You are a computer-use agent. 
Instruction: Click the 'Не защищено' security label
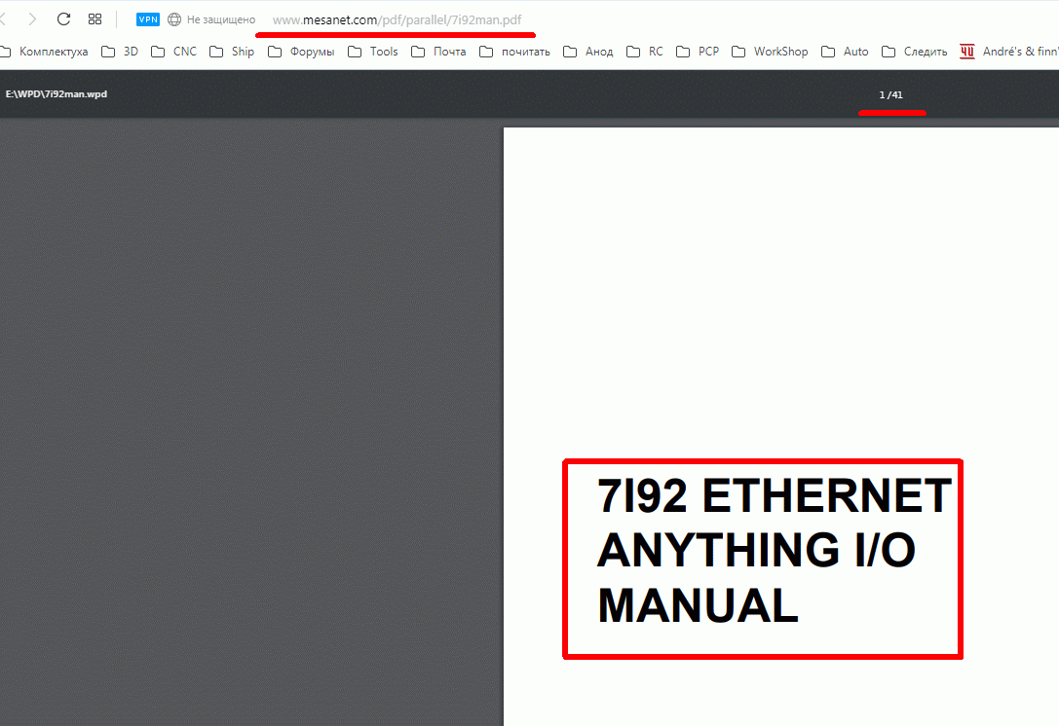221,19
